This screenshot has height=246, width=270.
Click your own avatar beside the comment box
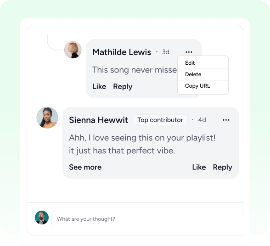point(42,218)
